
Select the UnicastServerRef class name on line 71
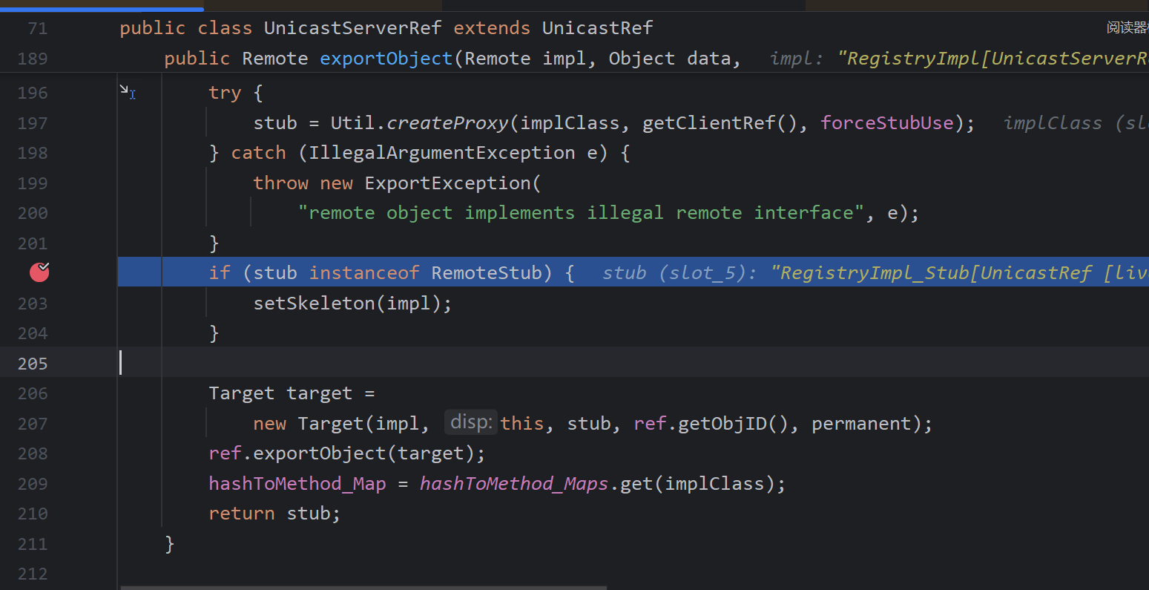coord(353,28)
